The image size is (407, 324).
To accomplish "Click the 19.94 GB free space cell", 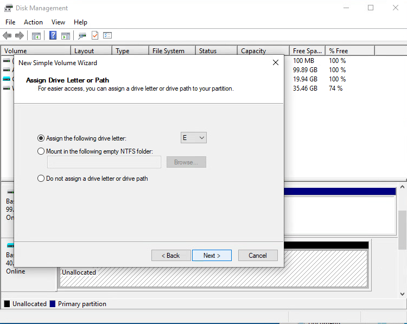I will pyautogui.click(x=305, y=79).
